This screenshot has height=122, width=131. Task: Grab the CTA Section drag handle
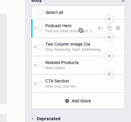tap(35, 84)
